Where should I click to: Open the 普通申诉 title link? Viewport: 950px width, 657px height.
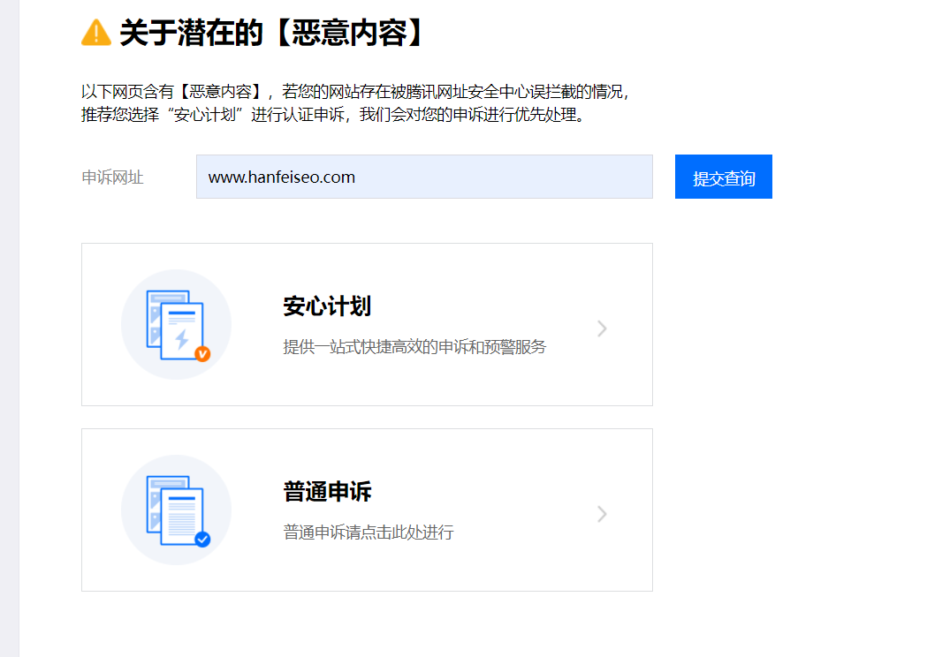327,492
